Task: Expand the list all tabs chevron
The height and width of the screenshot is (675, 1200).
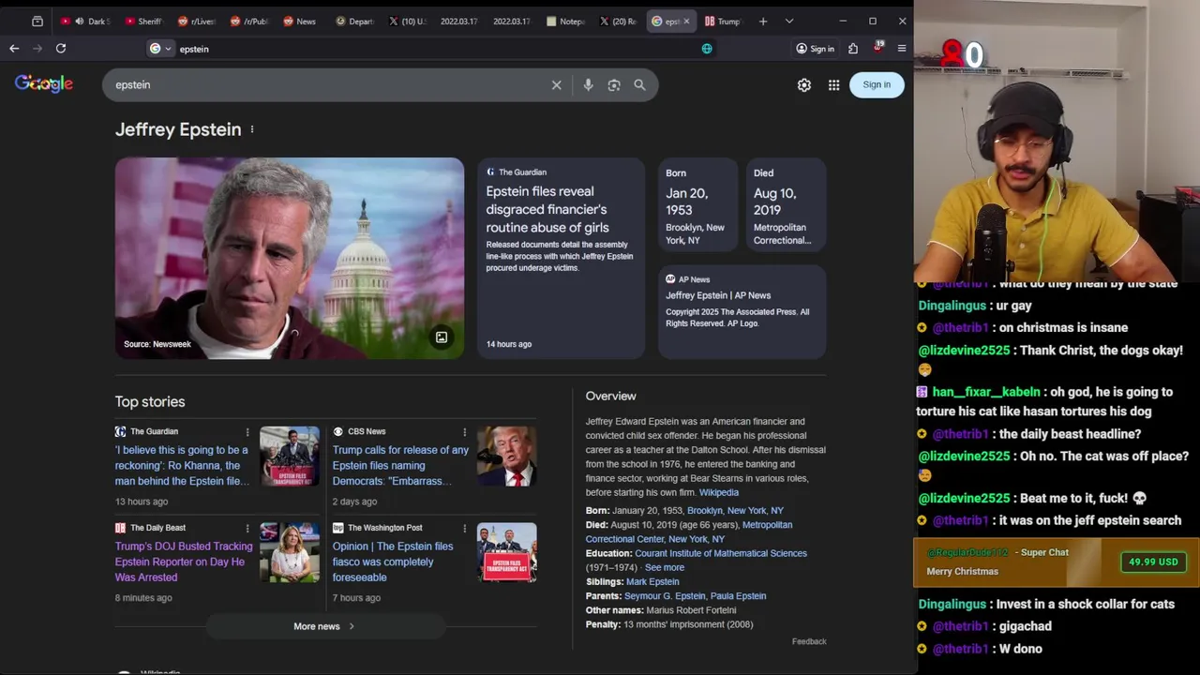Action: point(789,21)
